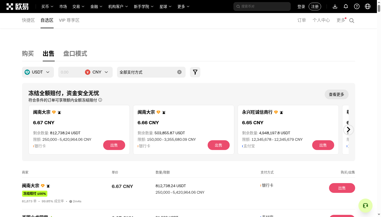The height and width of the screenshot is (217, 381).
Task: Click the diamond badge in the 闽南大宗 table row
Action: (x=43, y=186)
